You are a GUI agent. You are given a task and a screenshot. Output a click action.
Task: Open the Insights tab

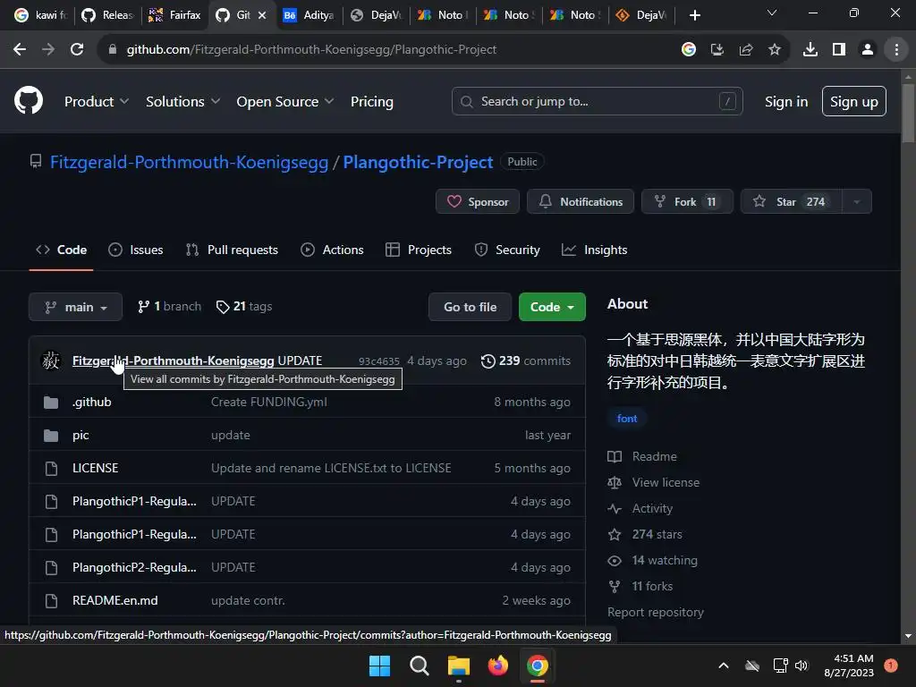tap(594, 250)
